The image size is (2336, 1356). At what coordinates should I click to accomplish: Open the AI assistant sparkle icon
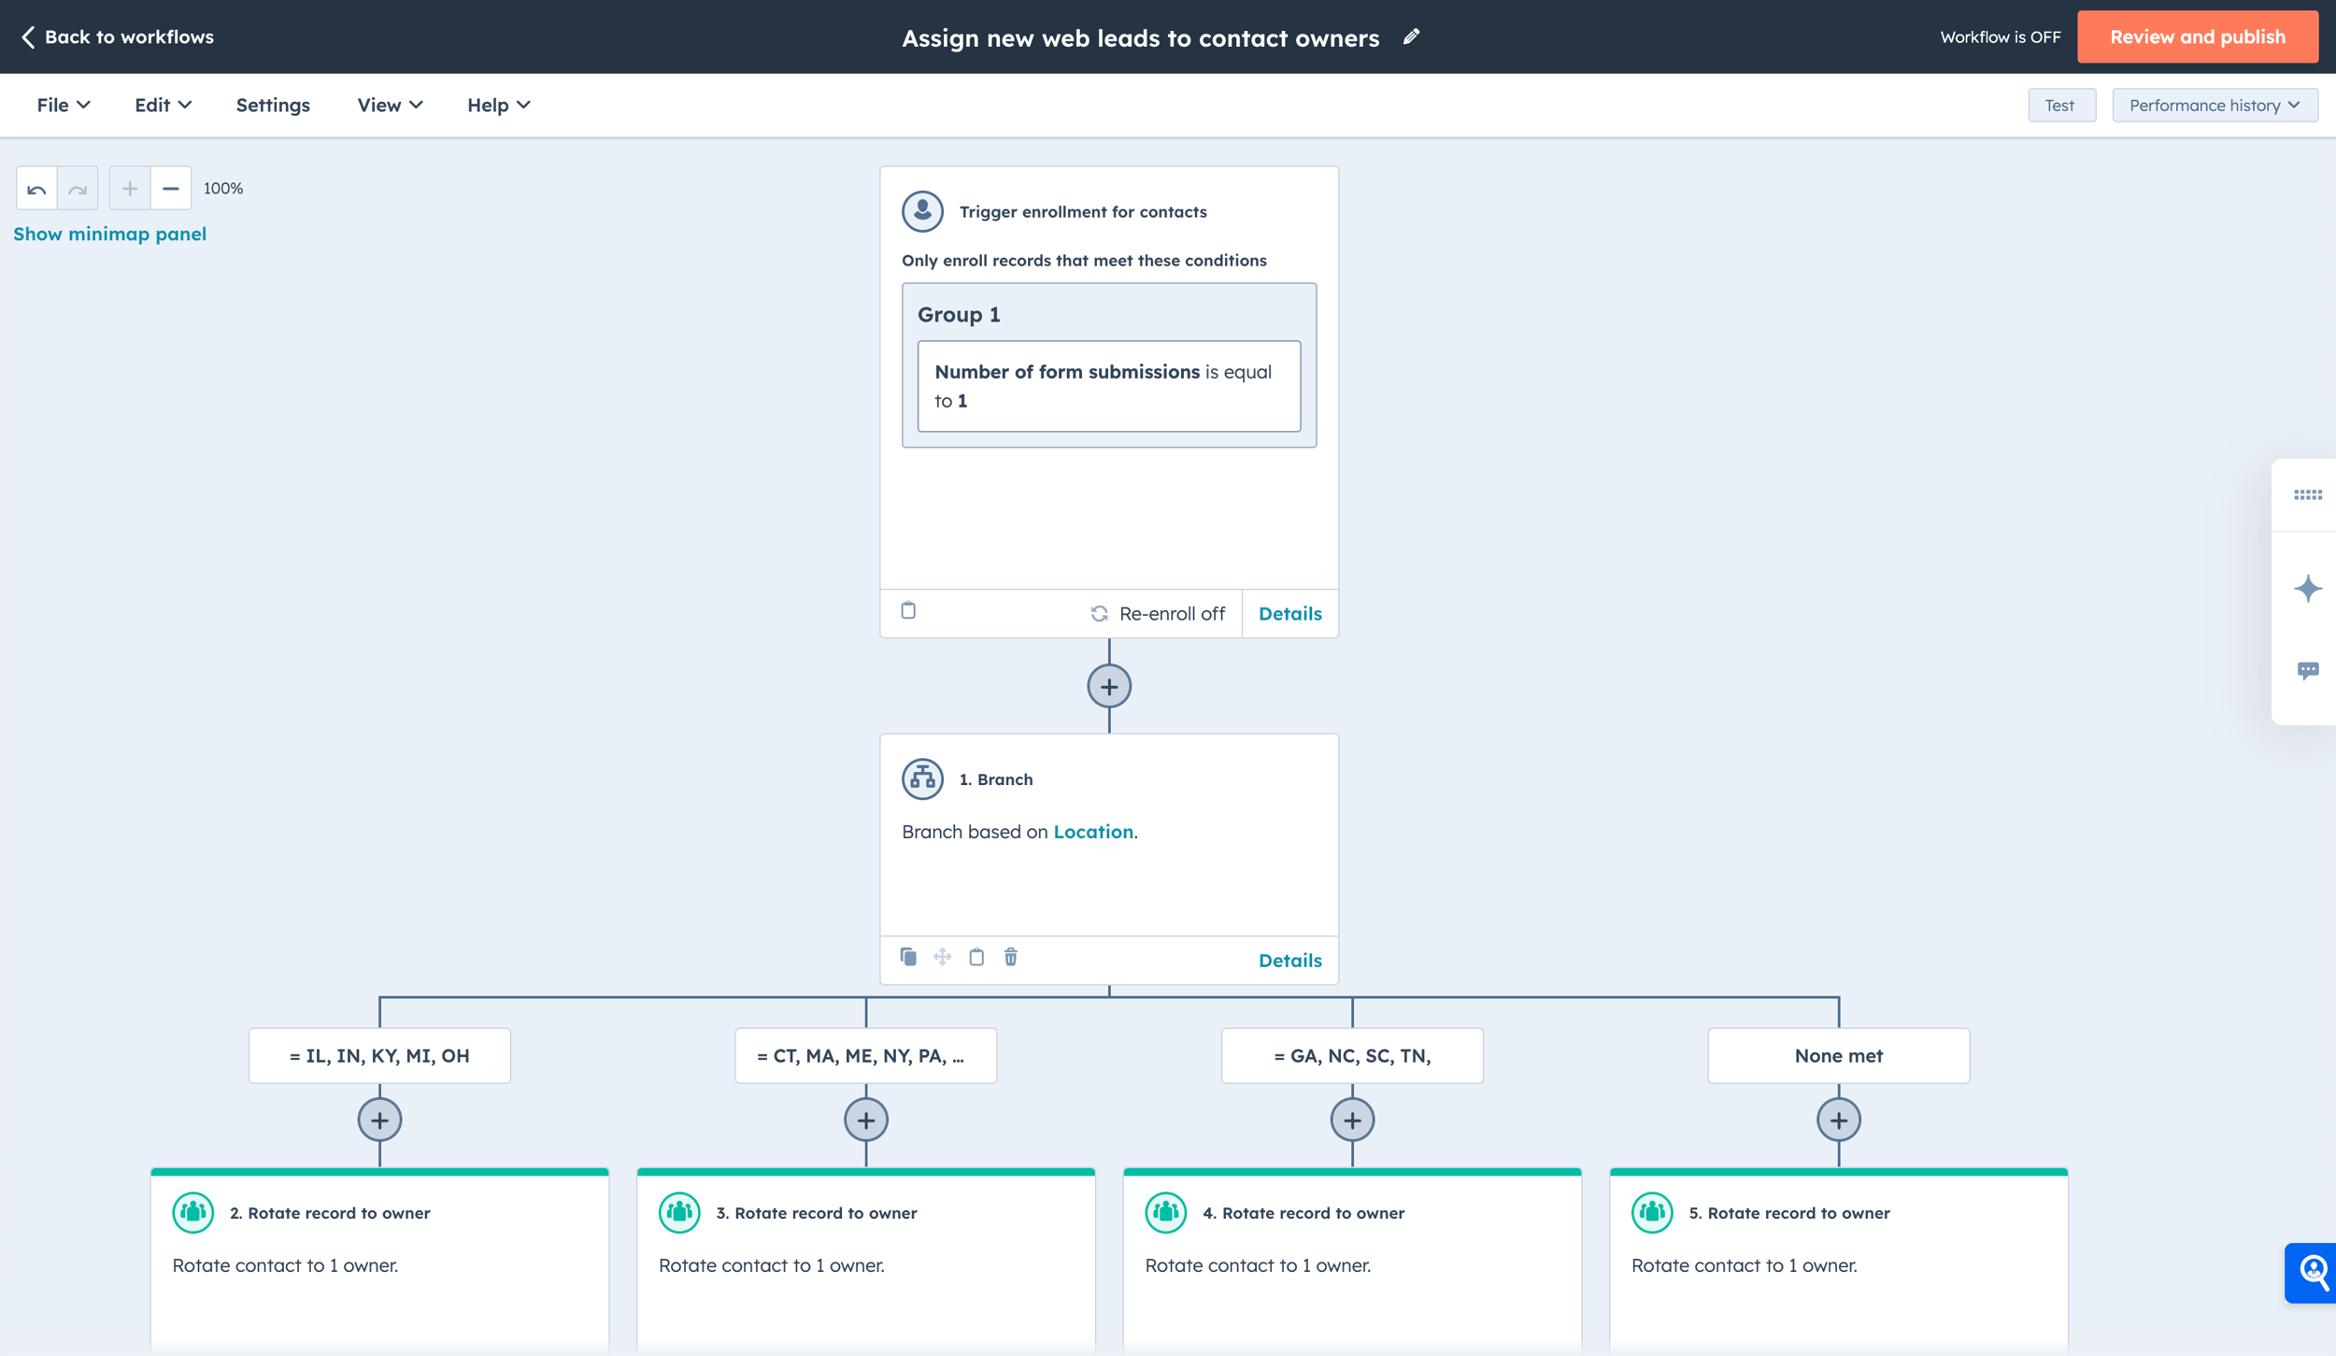(2308, 588)
